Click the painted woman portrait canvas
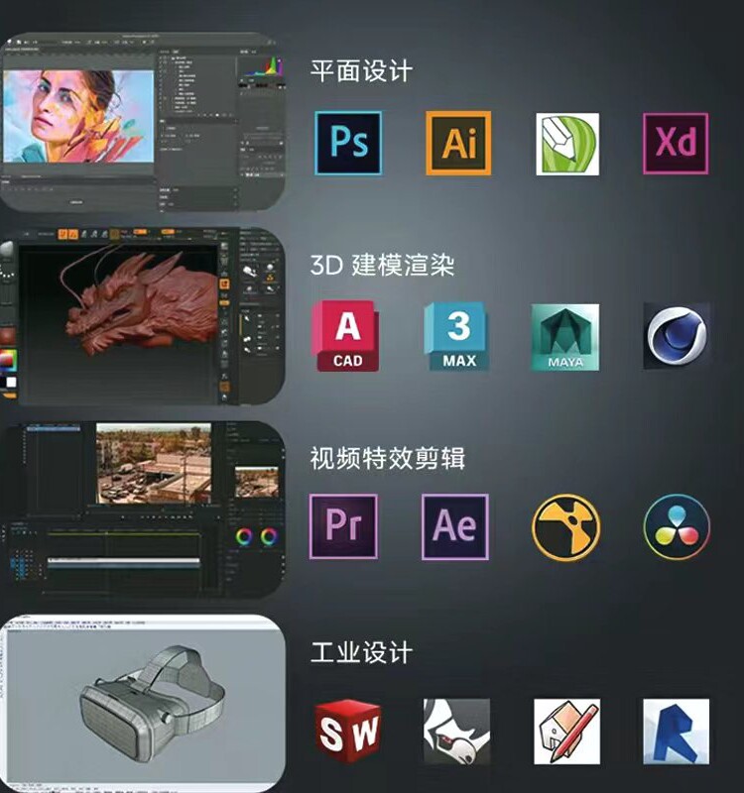Viewport: 744px width, 793px height. [78, 116]
